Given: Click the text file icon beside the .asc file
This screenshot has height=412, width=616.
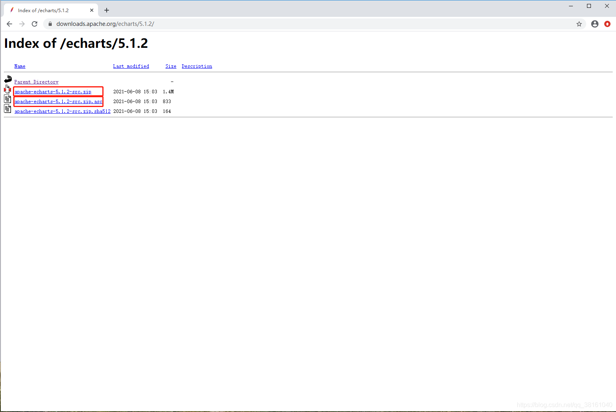Looking at the screenshot, I should point(7,99).
